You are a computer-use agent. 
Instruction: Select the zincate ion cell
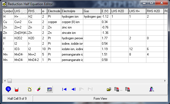pyautogui.click(x=72, y=33)
